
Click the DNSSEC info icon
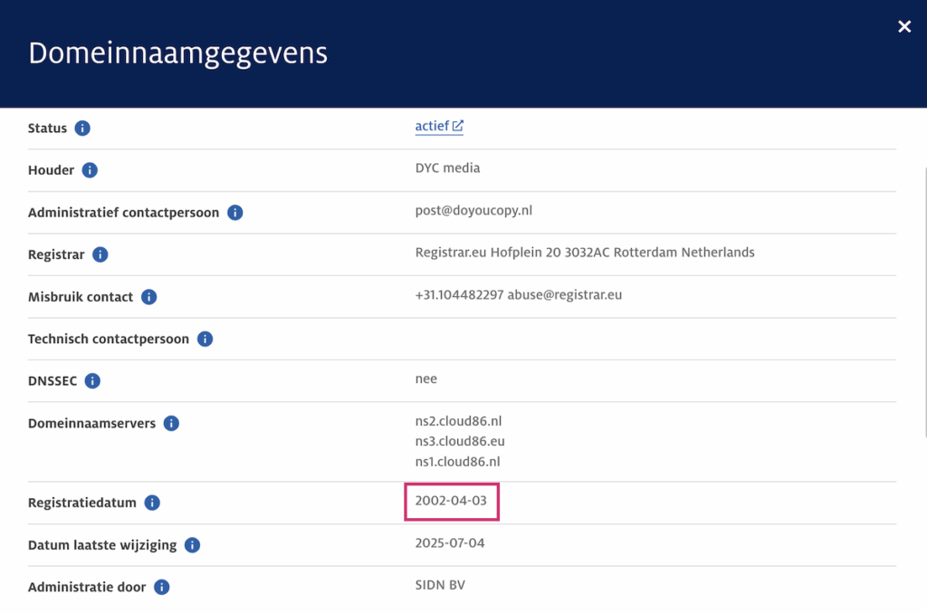(x=92, y=381)
